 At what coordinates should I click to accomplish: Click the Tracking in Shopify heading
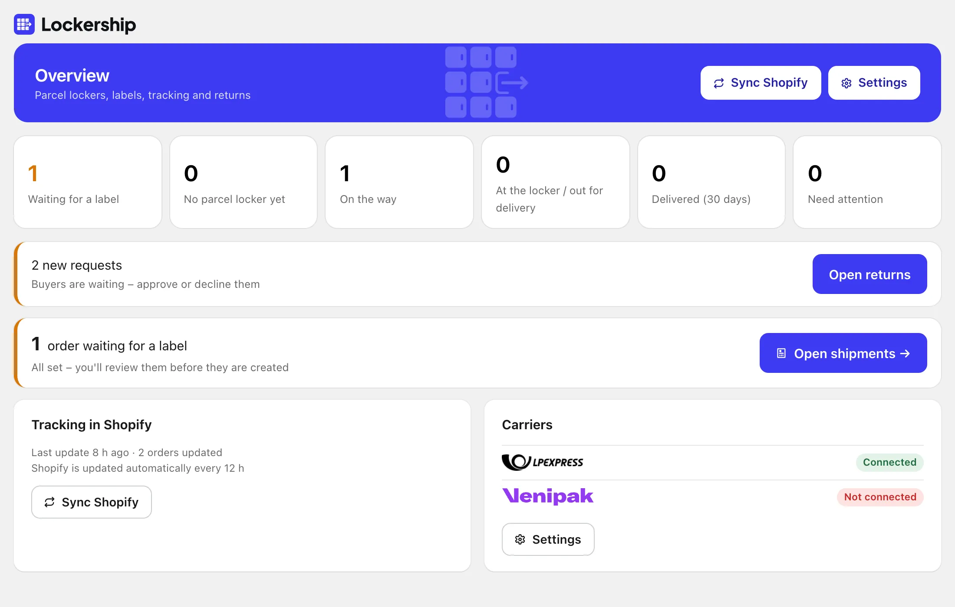(92, 424)
